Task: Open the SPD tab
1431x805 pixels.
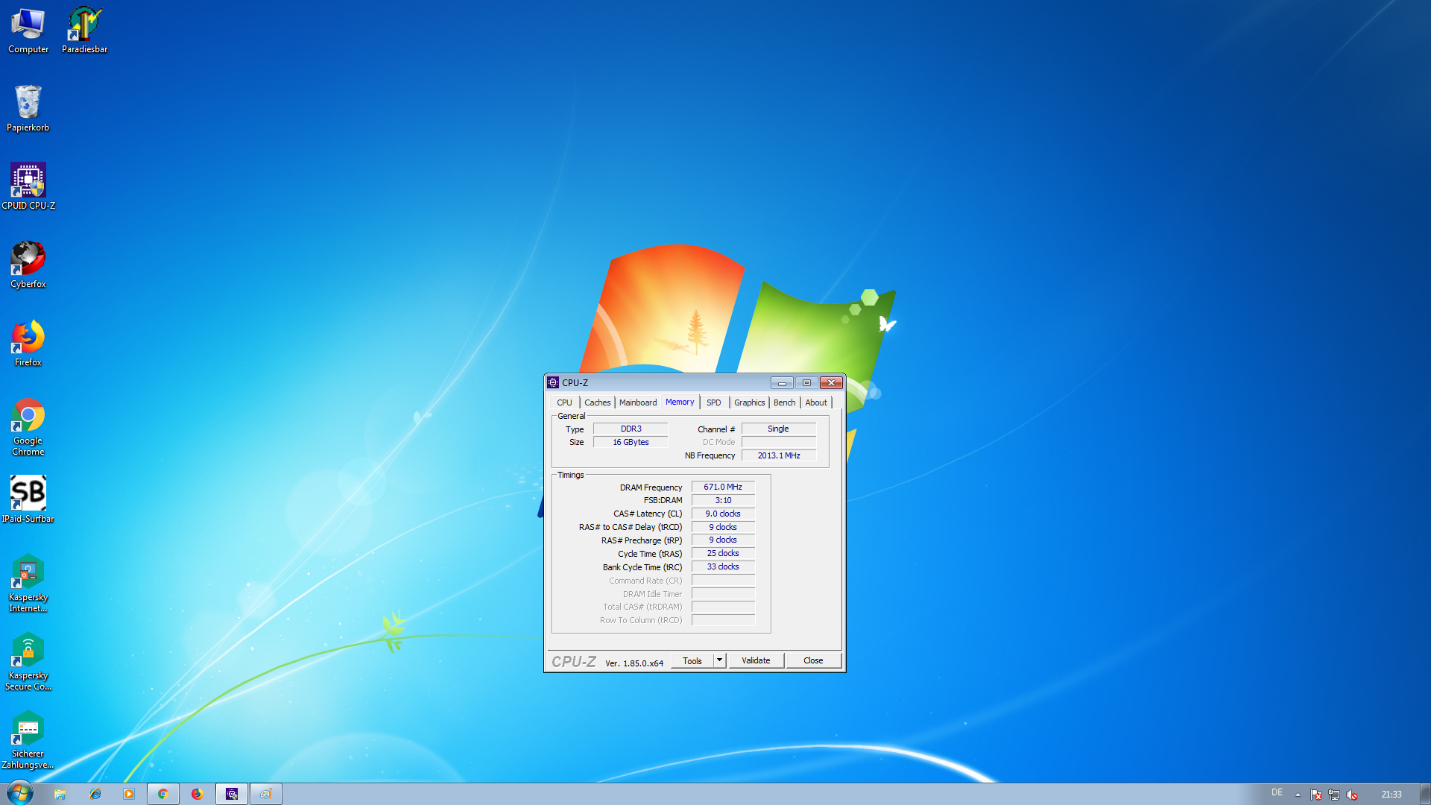Action: [713, 402]
